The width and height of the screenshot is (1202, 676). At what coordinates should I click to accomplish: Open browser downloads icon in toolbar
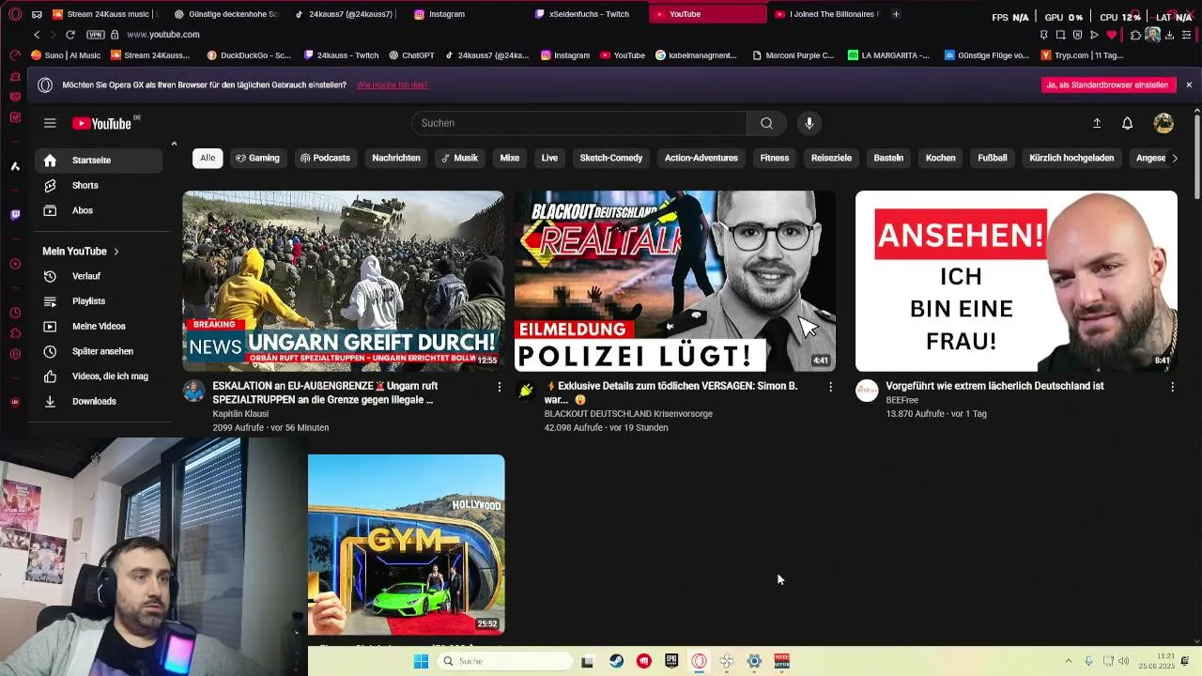pos(1171,35)
